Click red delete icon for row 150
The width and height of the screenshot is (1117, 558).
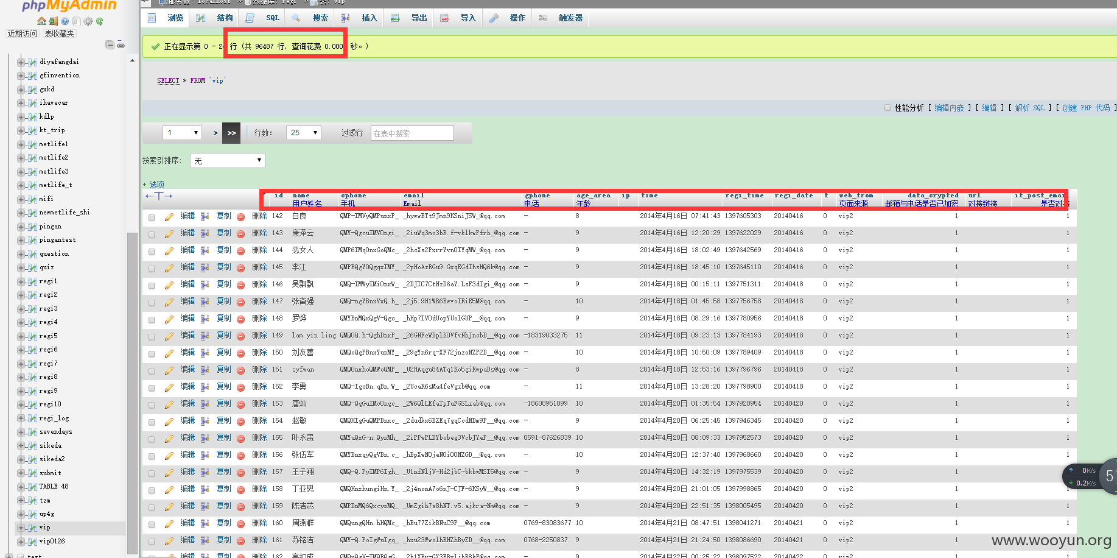point(241,353)
